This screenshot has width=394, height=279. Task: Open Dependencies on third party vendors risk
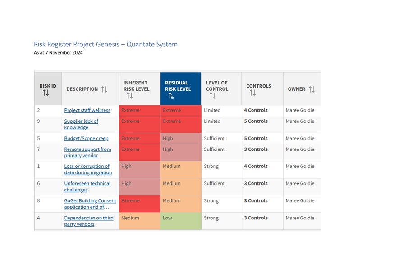[89, 221]
